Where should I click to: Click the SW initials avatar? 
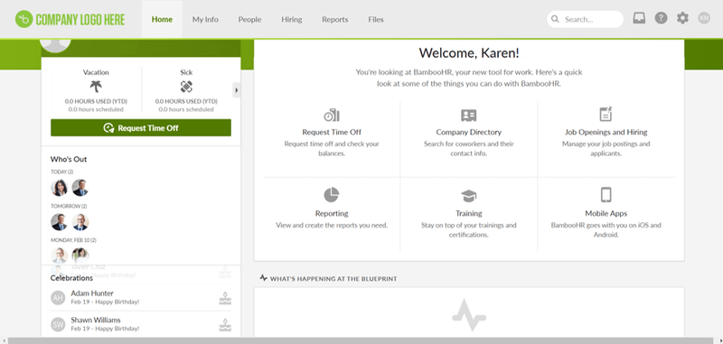[x=58, y=325]
